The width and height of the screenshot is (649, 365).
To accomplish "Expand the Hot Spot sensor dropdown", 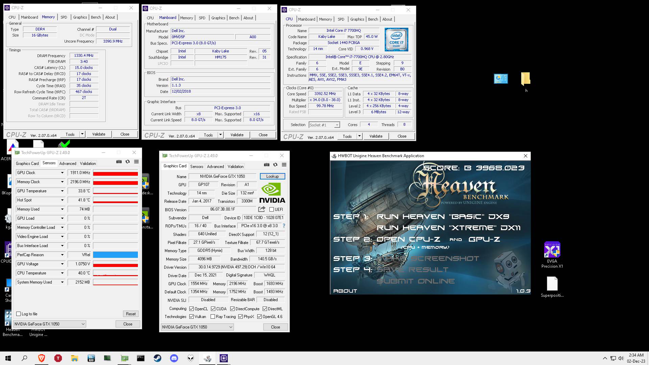I will (x=62, y=200).
